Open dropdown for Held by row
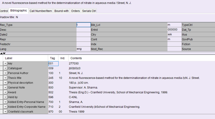Viewport: 215px width, 119px height. tap(5, 97)
